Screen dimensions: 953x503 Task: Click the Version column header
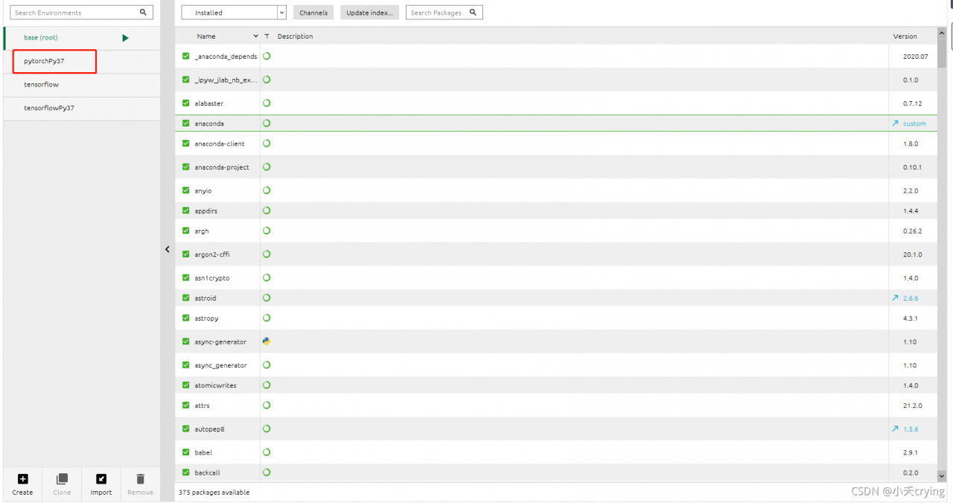click(905, 36)
